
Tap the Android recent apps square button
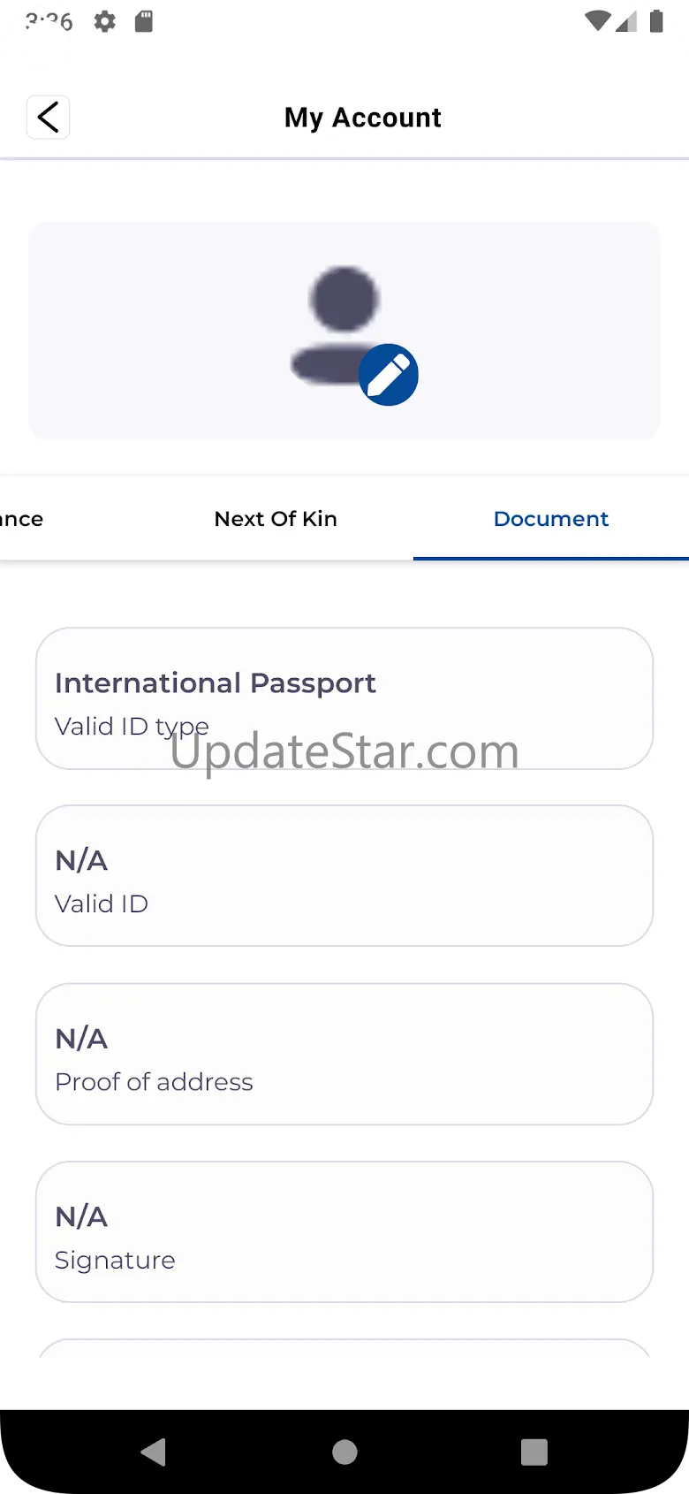534,1452
